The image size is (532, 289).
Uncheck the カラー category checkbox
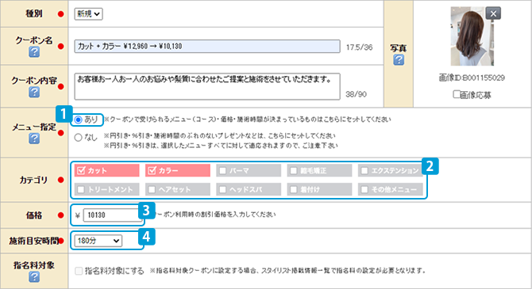pyautogui.click(x=152, y=170)
